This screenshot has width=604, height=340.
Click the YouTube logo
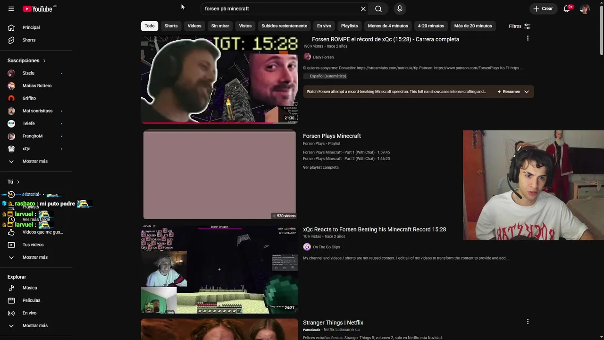pyautogui.click(x=37, y=9)
